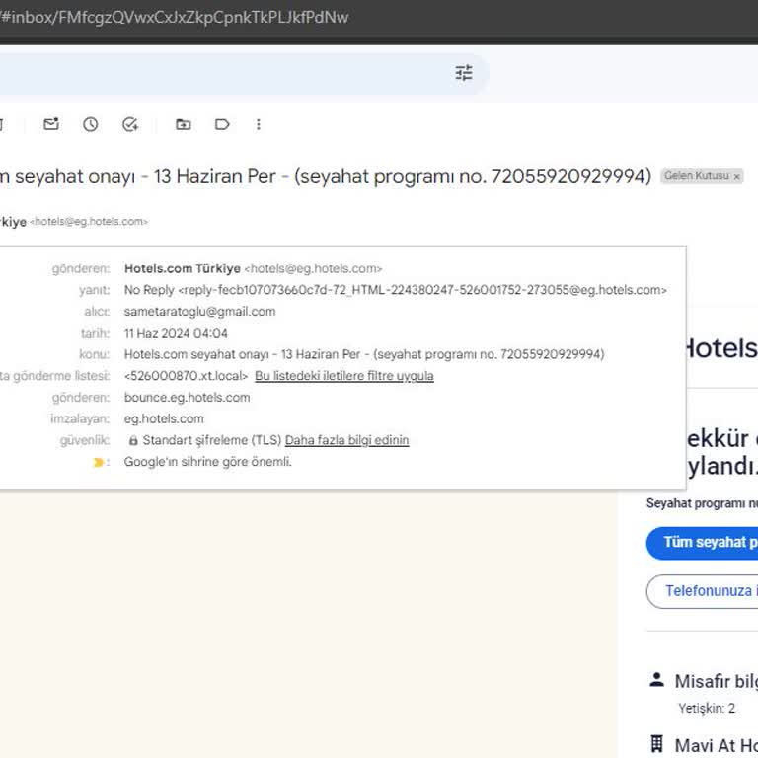The height and width of the screenshot is (758, 758).
Task: Click the subject line in konu row
Action: [x=364, y=354]
